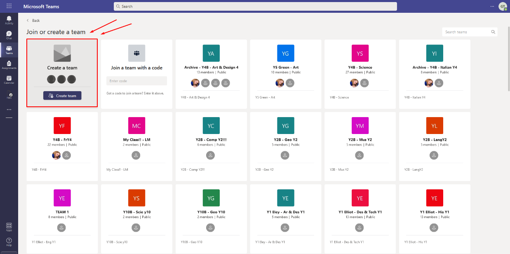
Task: Open the YF tile for Y4B - FrY4
Action: point(62,126)
